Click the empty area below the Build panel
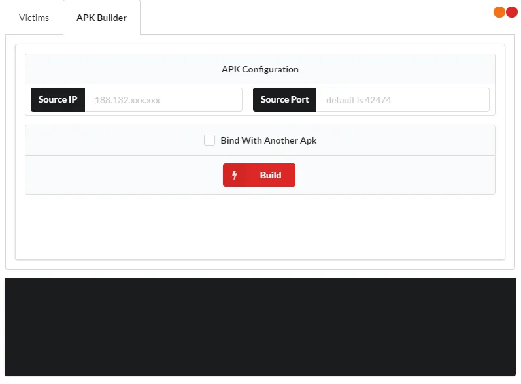The height and width of the screenshot is (384, 521). coord(260,225)
